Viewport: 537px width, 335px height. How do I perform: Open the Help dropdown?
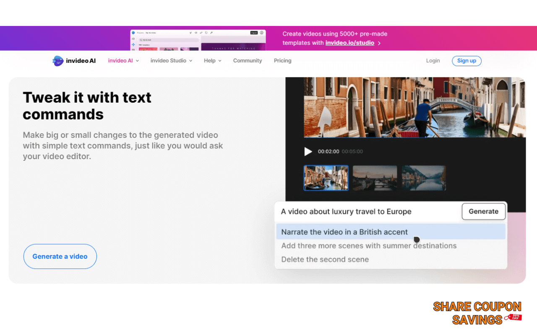pyautogui.click(x=213, y=61)
